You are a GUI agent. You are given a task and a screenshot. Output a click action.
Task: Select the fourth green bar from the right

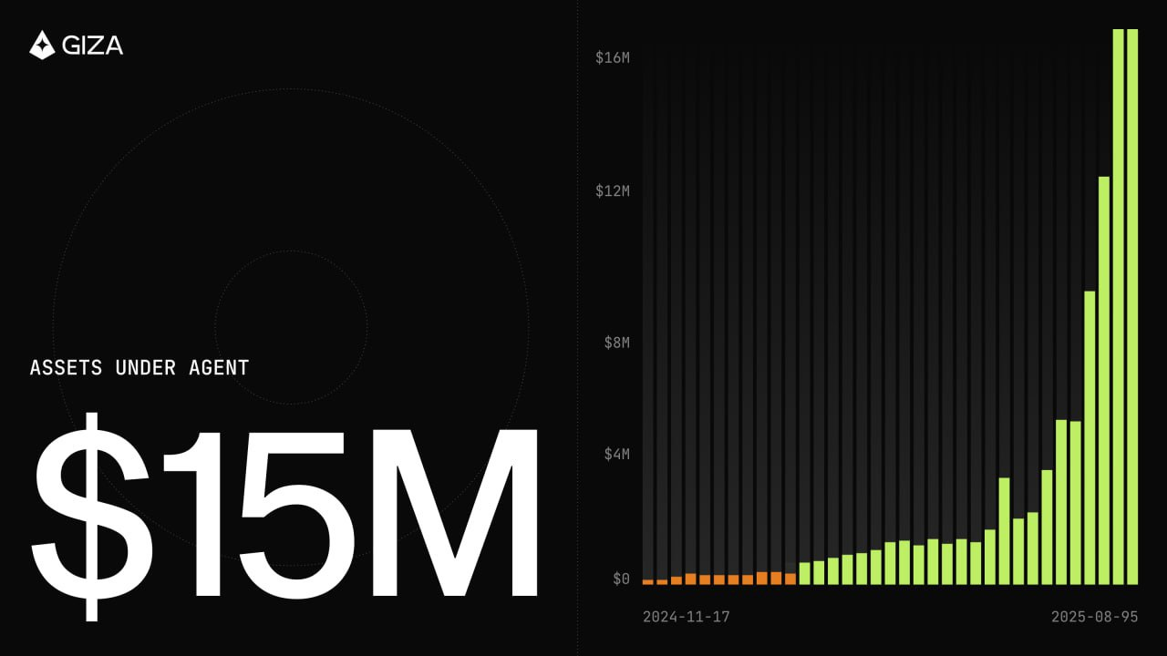[x=1090, y=437]
